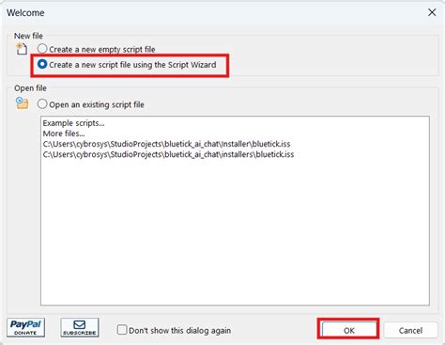Click the Cancel button
This screenshot has height=345, width=445.
(x=410, y=330)
